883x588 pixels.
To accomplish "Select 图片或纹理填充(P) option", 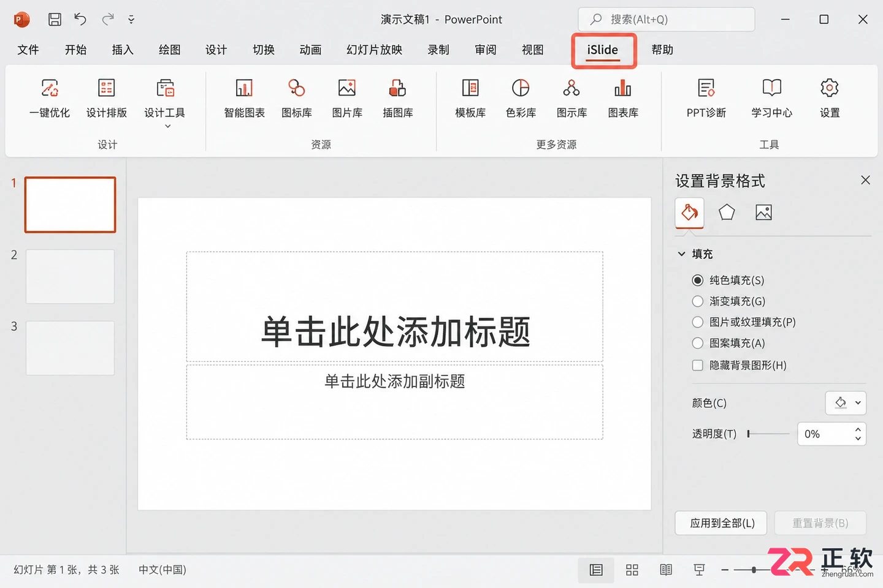I will tap(744, 322).
